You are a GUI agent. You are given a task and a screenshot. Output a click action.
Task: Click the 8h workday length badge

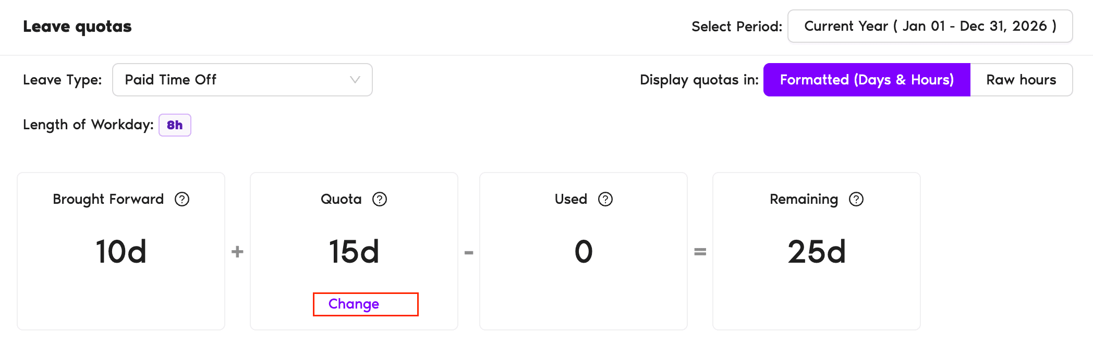pyautogui.click(x=175, y=125)
